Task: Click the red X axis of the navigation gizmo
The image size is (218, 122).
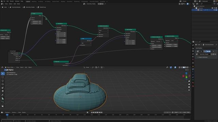Action: pos(183,76)
